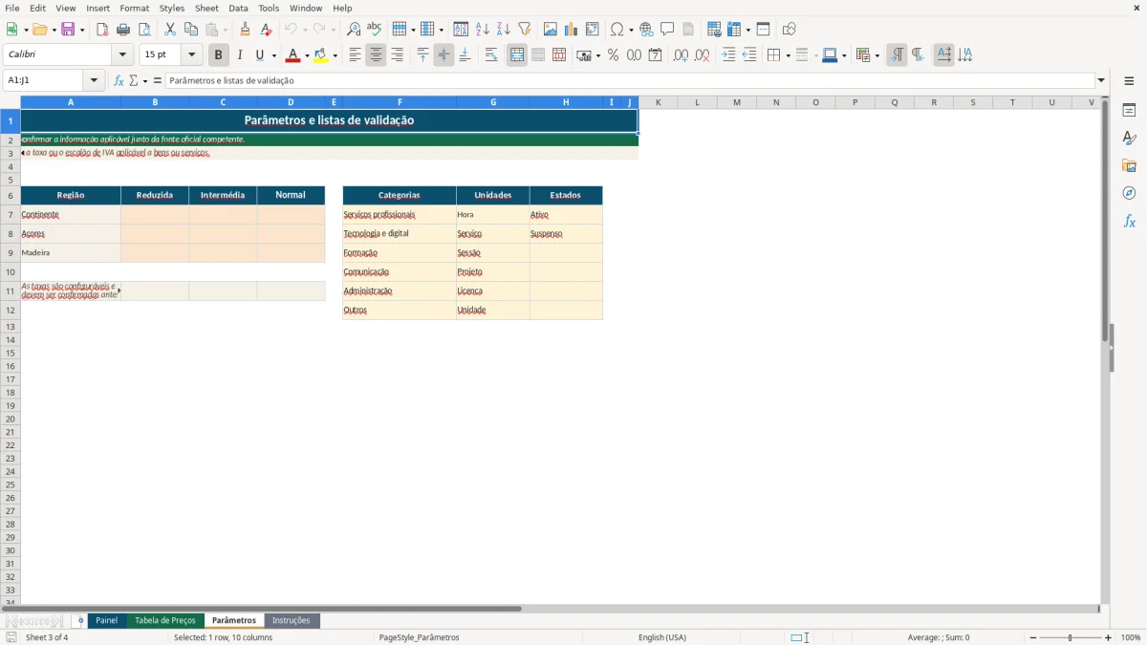Insert a pivot table
1147x645 pixels.
[592, 30]
